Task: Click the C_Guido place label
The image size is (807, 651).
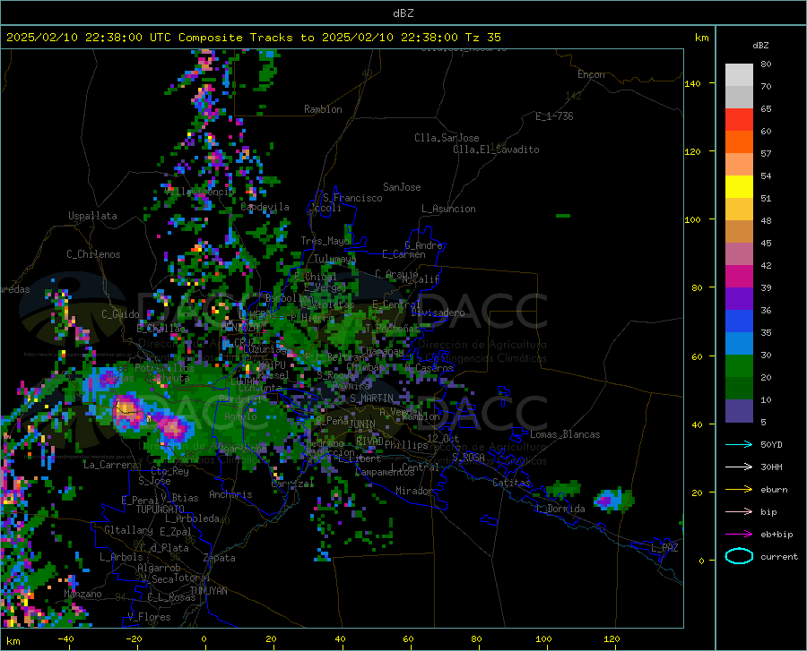Action: tap(120, 314)
